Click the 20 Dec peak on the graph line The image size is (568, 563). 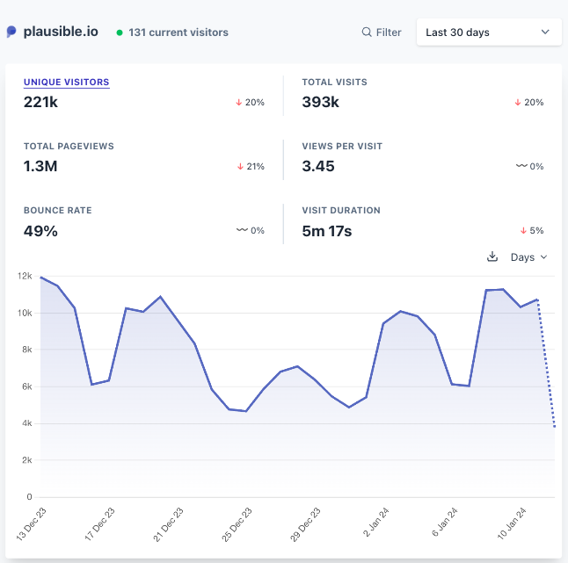click(161, 297)
